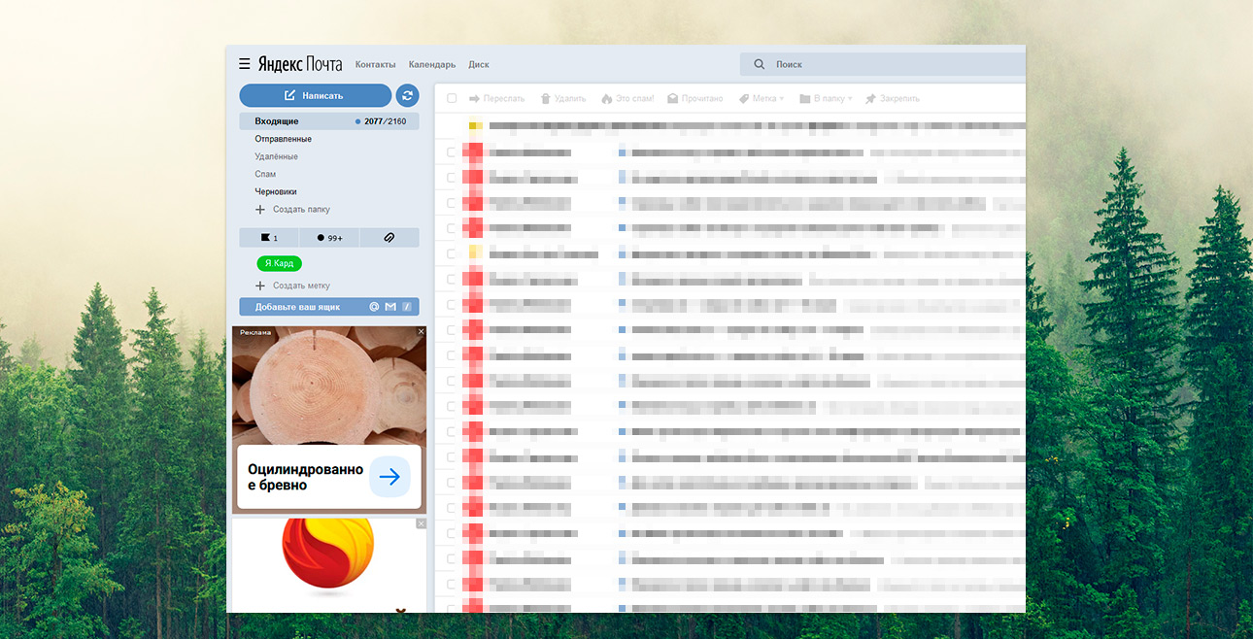Click the refresh mail icon button
Screen dimensions: 1253x639
pos(407,95)
